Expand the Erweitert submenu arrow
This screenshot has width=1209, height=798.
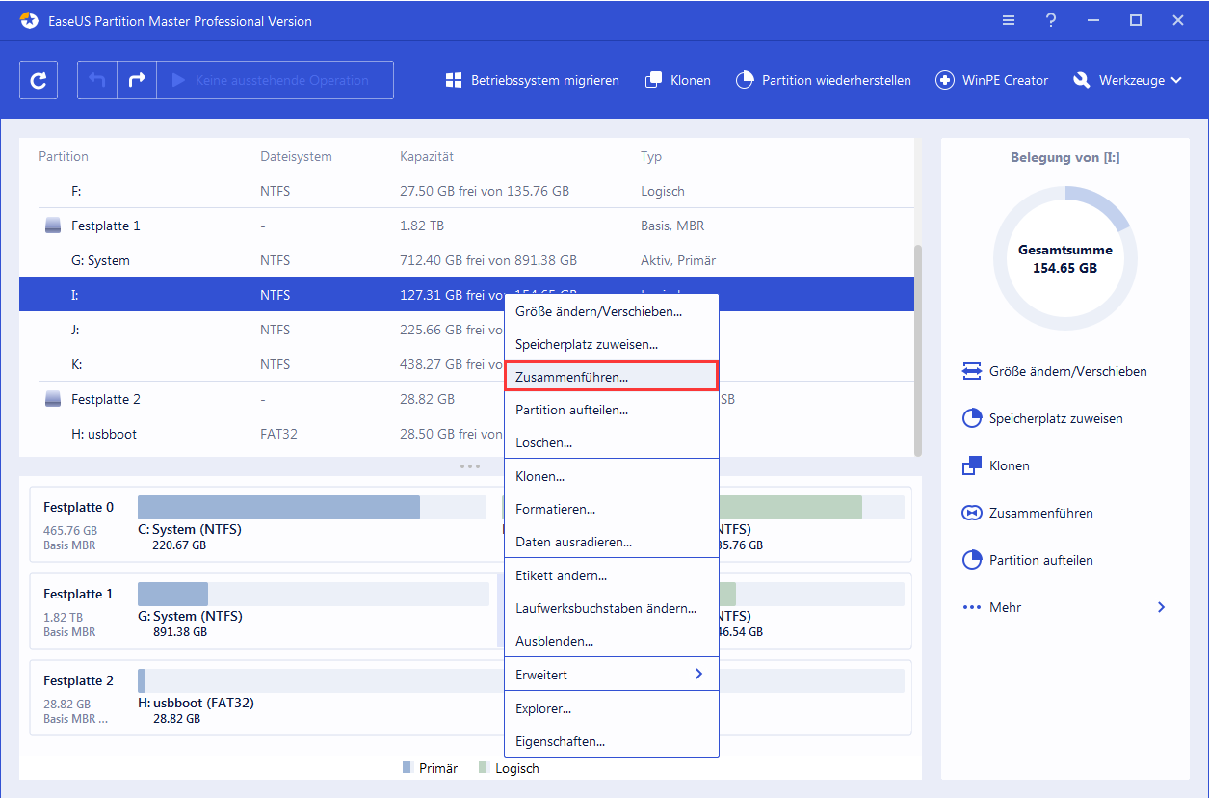tap(699, 675)
